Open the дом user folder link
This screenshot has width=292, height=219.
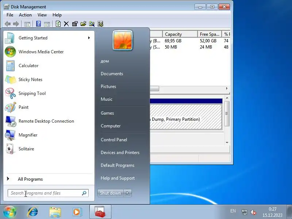[105, 61]
